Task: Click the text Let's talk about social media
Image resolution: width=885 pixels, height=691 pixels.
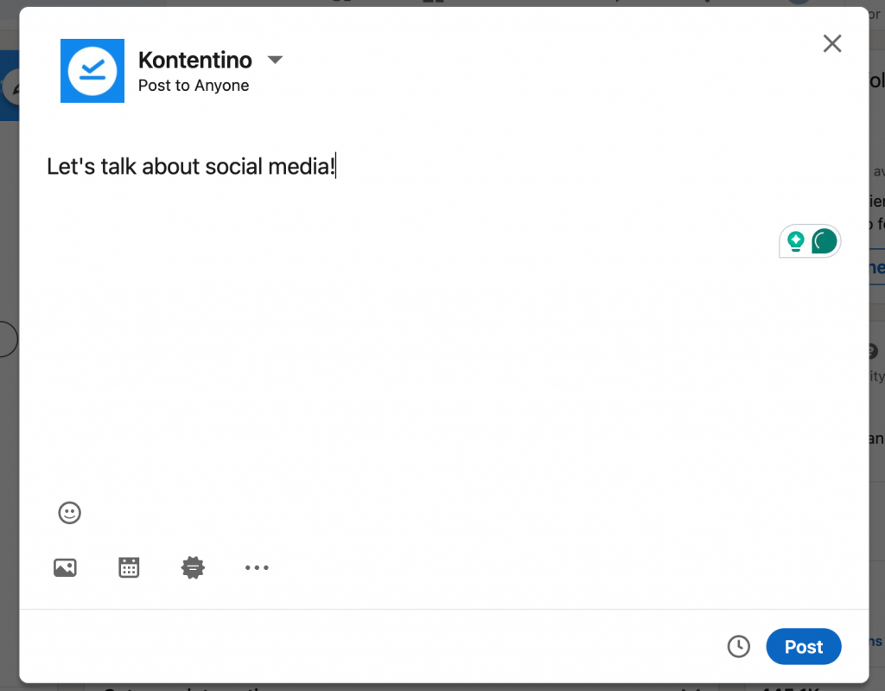Action: click(x=192, y=166)
